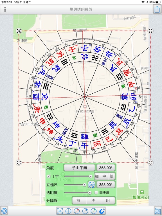Image resolution: width=162 pixels, height=216 pixels.
Task: Tap the blue 丁 character on compass
Action: click(72, 144)
